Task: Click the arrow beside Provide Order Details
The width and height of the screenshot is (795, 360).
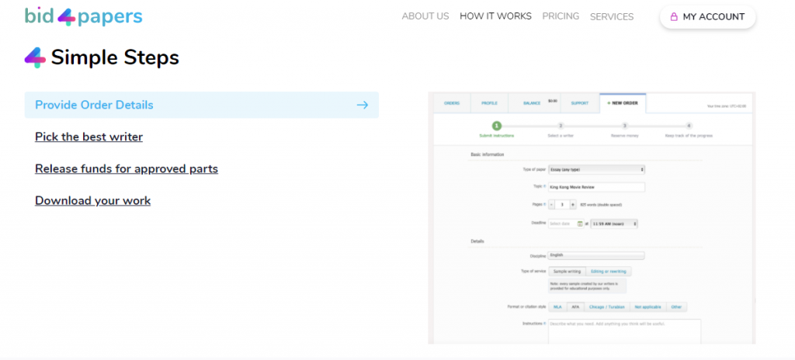Action: (362, 105)
